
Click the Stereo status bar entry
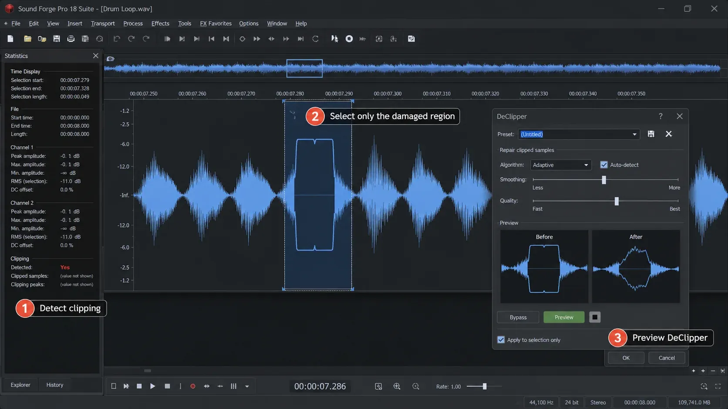tap(598, 402)
